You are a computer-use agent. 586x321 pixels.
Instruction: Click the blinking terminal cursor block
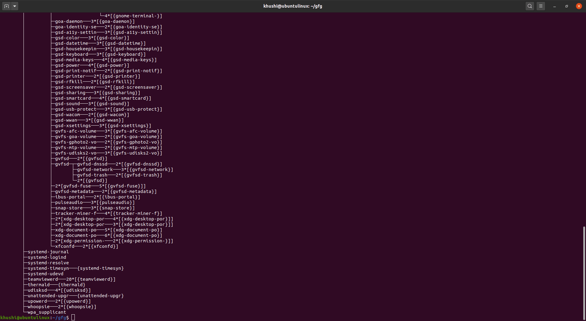(x=73, y=317)
